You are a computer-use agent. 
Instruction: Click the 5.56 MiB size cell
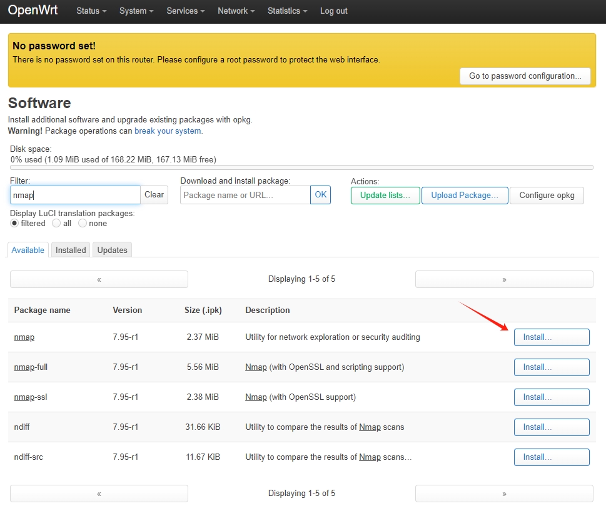tap(203, 367)
